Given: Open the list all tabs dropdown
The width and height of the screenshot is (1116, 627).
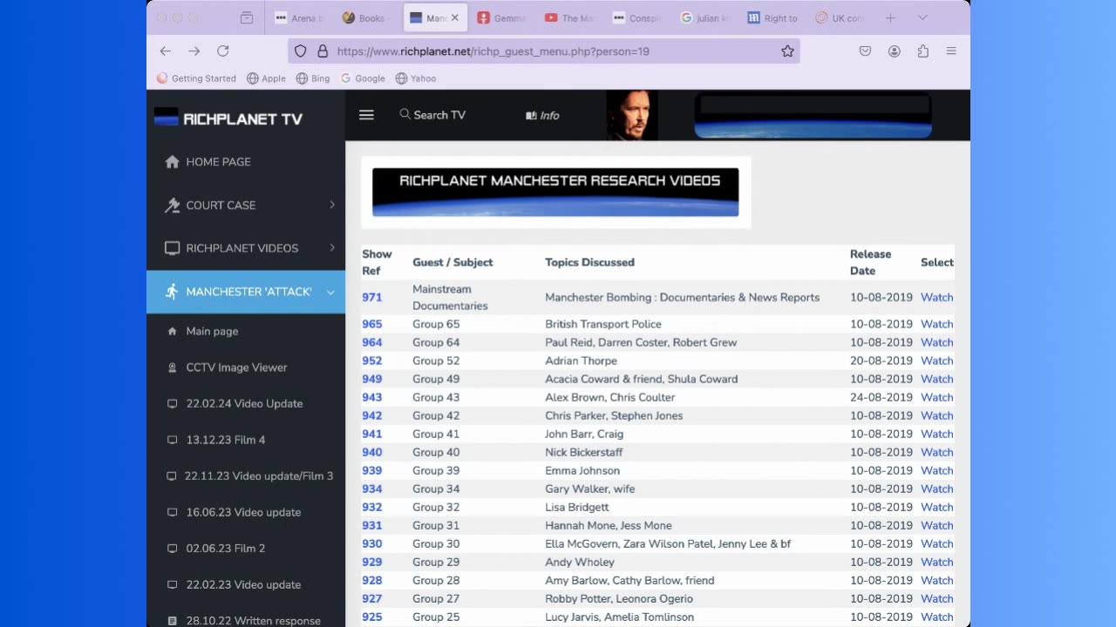Looking at the screenshot, I should point(922,17).
